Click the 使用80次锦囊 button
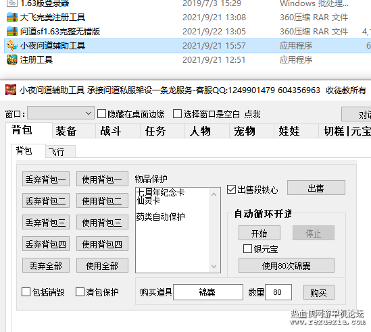 (287, 266)
